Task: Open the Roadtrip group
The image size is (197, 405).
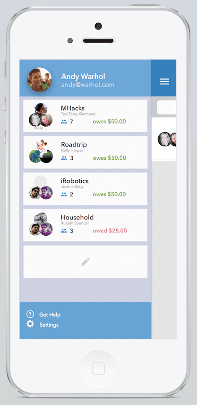Action: coord(86,152)
